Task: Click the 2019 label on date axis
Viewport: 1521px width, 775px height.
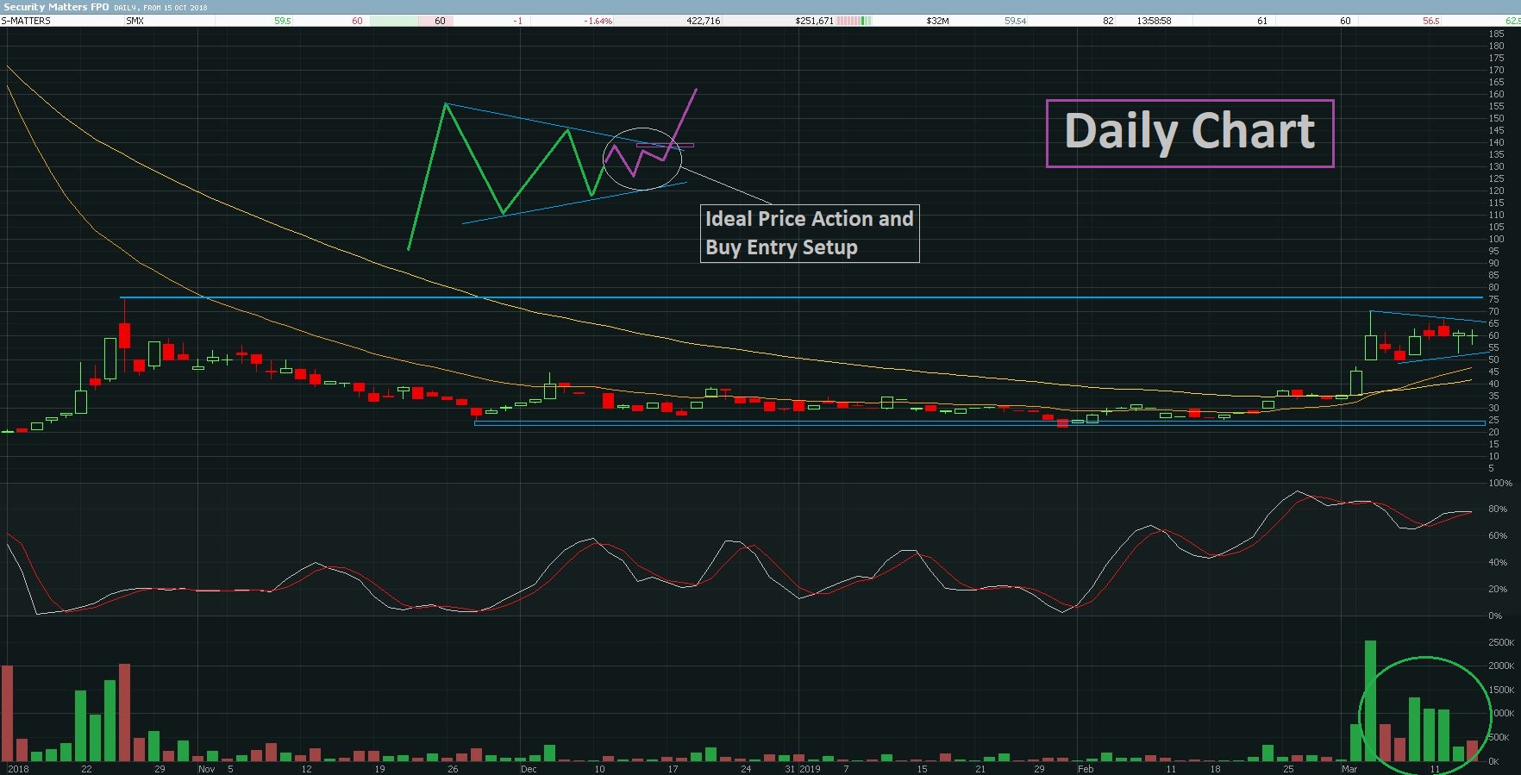Action: [810, 769]
